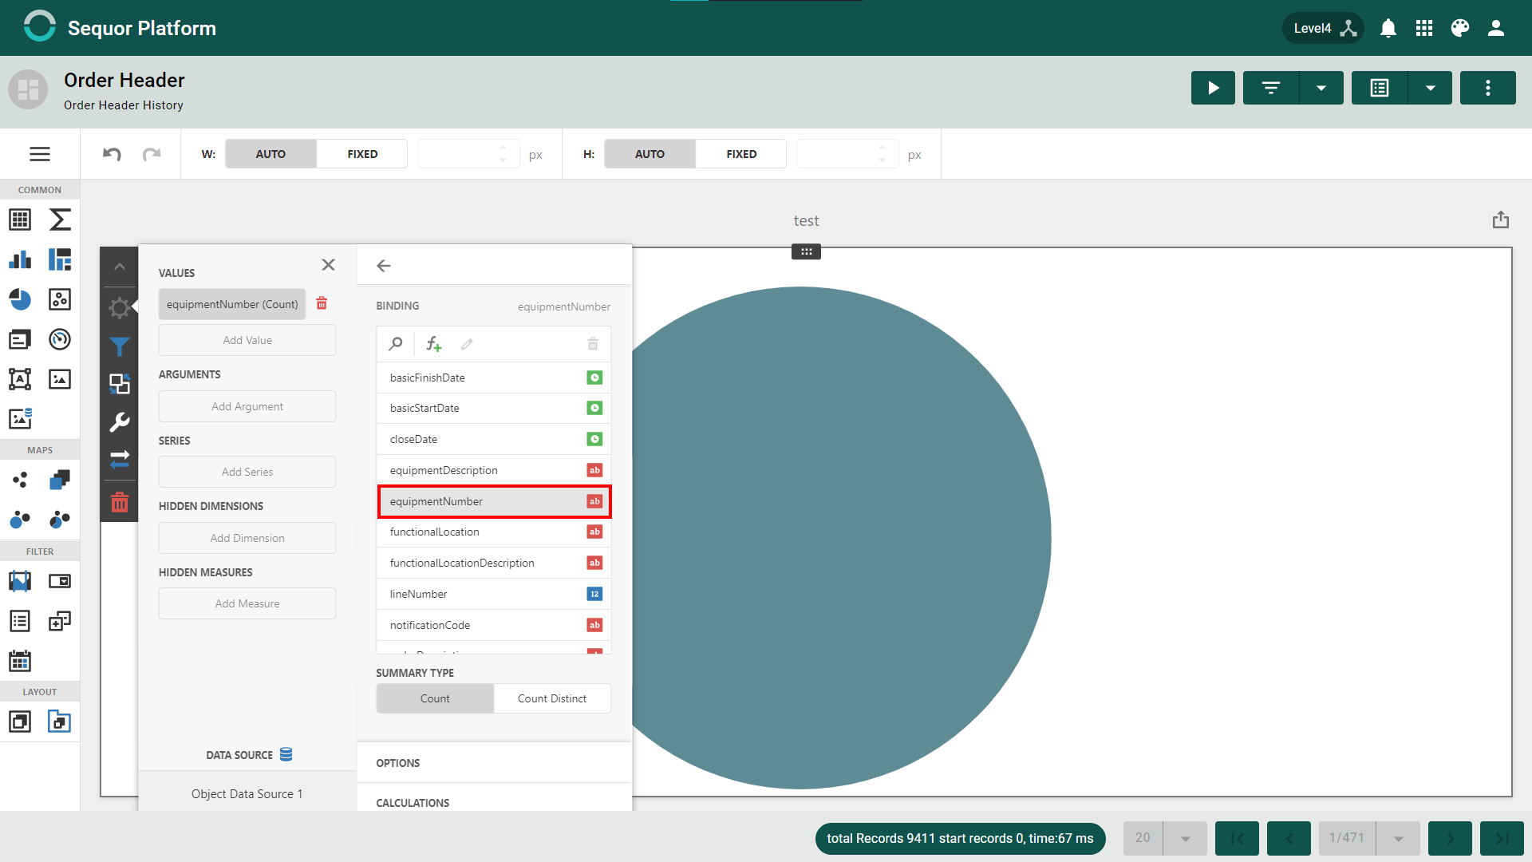This screenshot has height=862, width=1532.
Task: Choose functionalLocation field
Action: click(494, 532)
